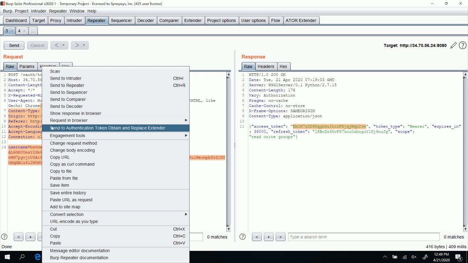The width and height of the screenshot is (468, 263).
Task: Open Windows taskbar search
Action: 22,257
